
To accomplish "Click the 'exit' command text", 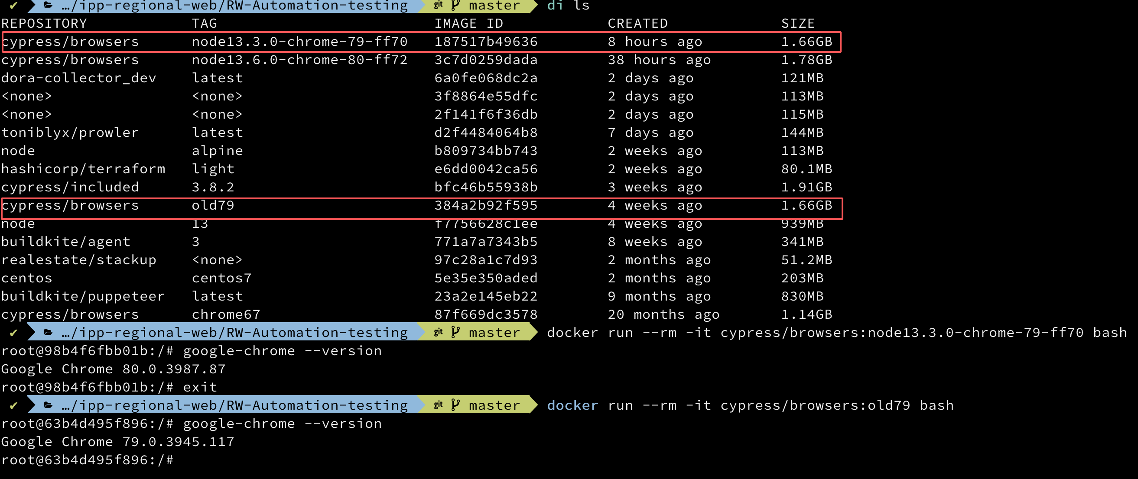I will (x=200, y=387).
